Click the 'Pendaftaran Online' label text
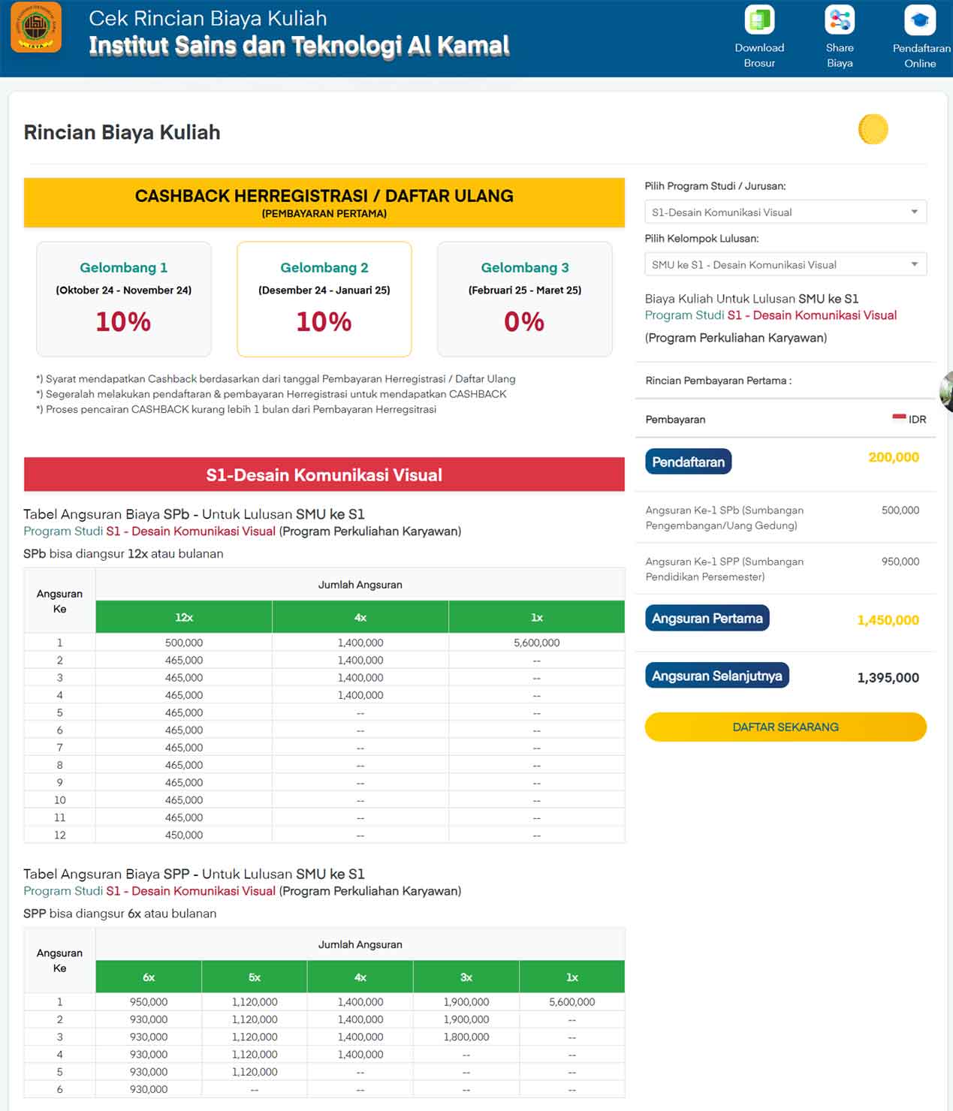 pos(921,56)
